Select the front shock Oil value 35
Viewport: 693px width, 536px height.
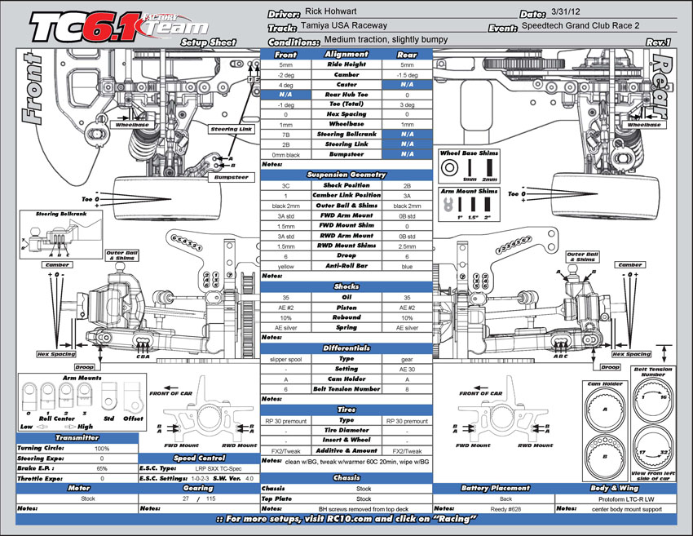pyautogui.click(x=285, y=298)
